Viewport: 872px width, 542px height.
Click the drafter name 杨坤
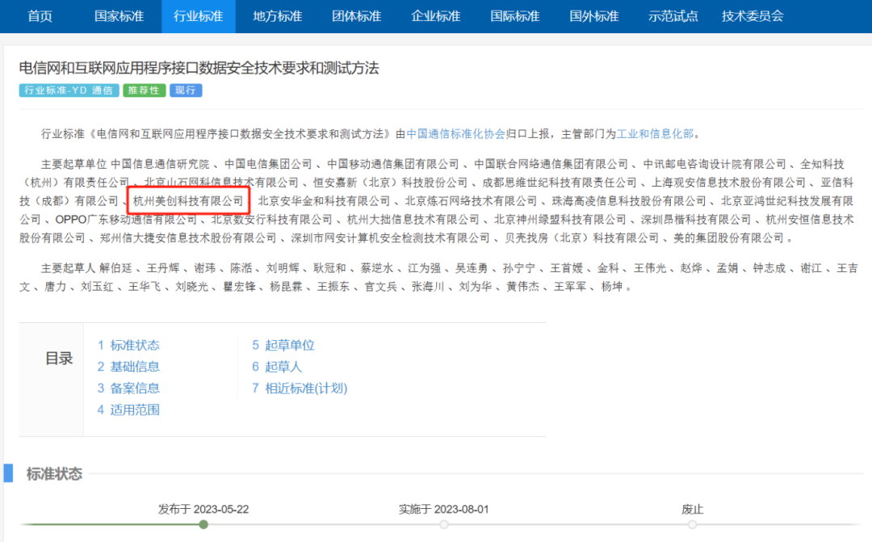tap(612, 287)
